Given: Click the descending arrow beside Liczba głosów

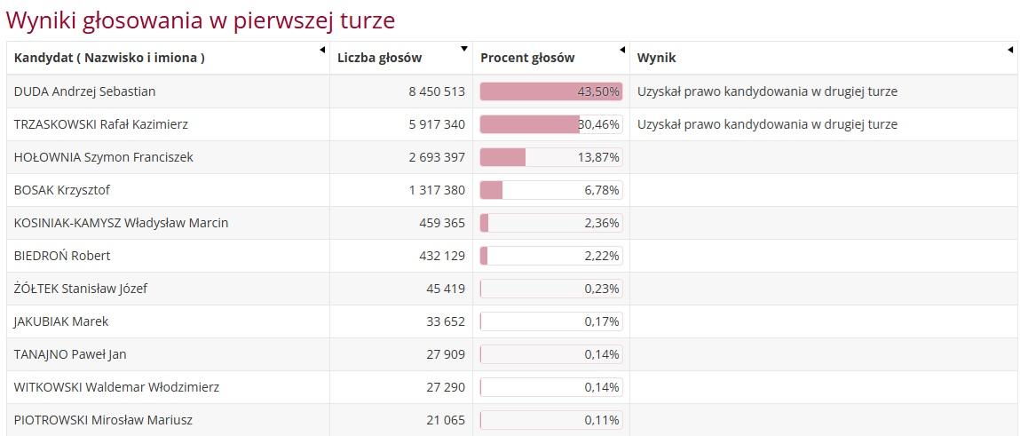Looking at the screenshot, I should (x=464, y=50).
